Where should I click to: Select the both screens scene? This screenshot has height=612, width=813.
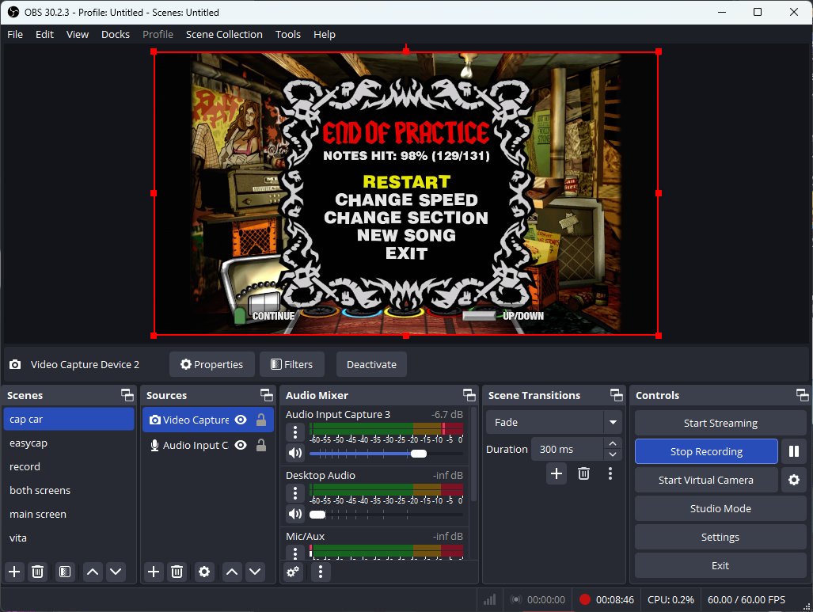[68, 490]
